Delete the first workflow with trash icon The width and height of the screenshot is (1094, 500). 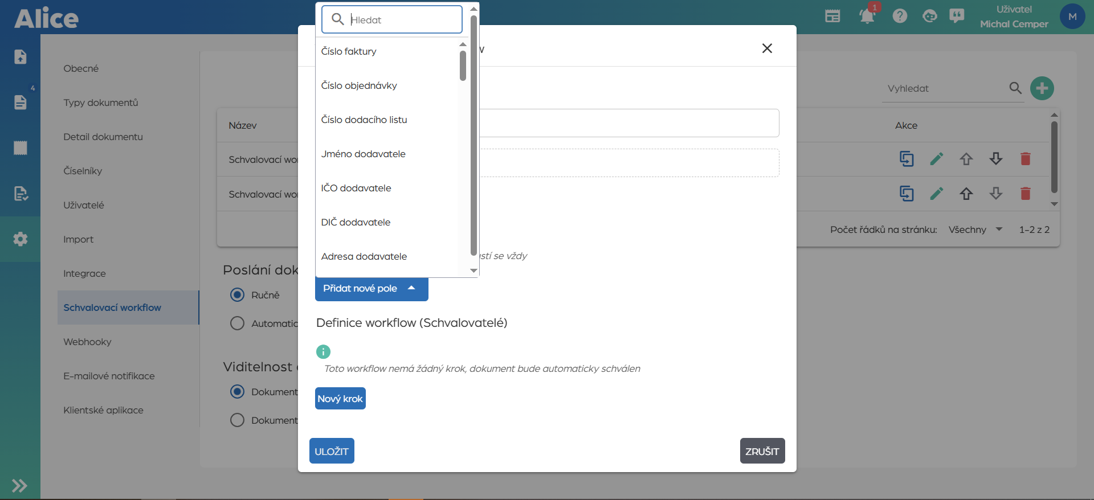[1025, 159]
